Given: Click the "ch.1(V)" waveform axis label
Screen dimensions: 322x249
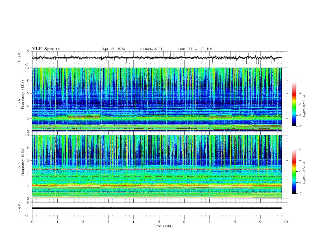Looking at the screenshot, I should point(20,58).
